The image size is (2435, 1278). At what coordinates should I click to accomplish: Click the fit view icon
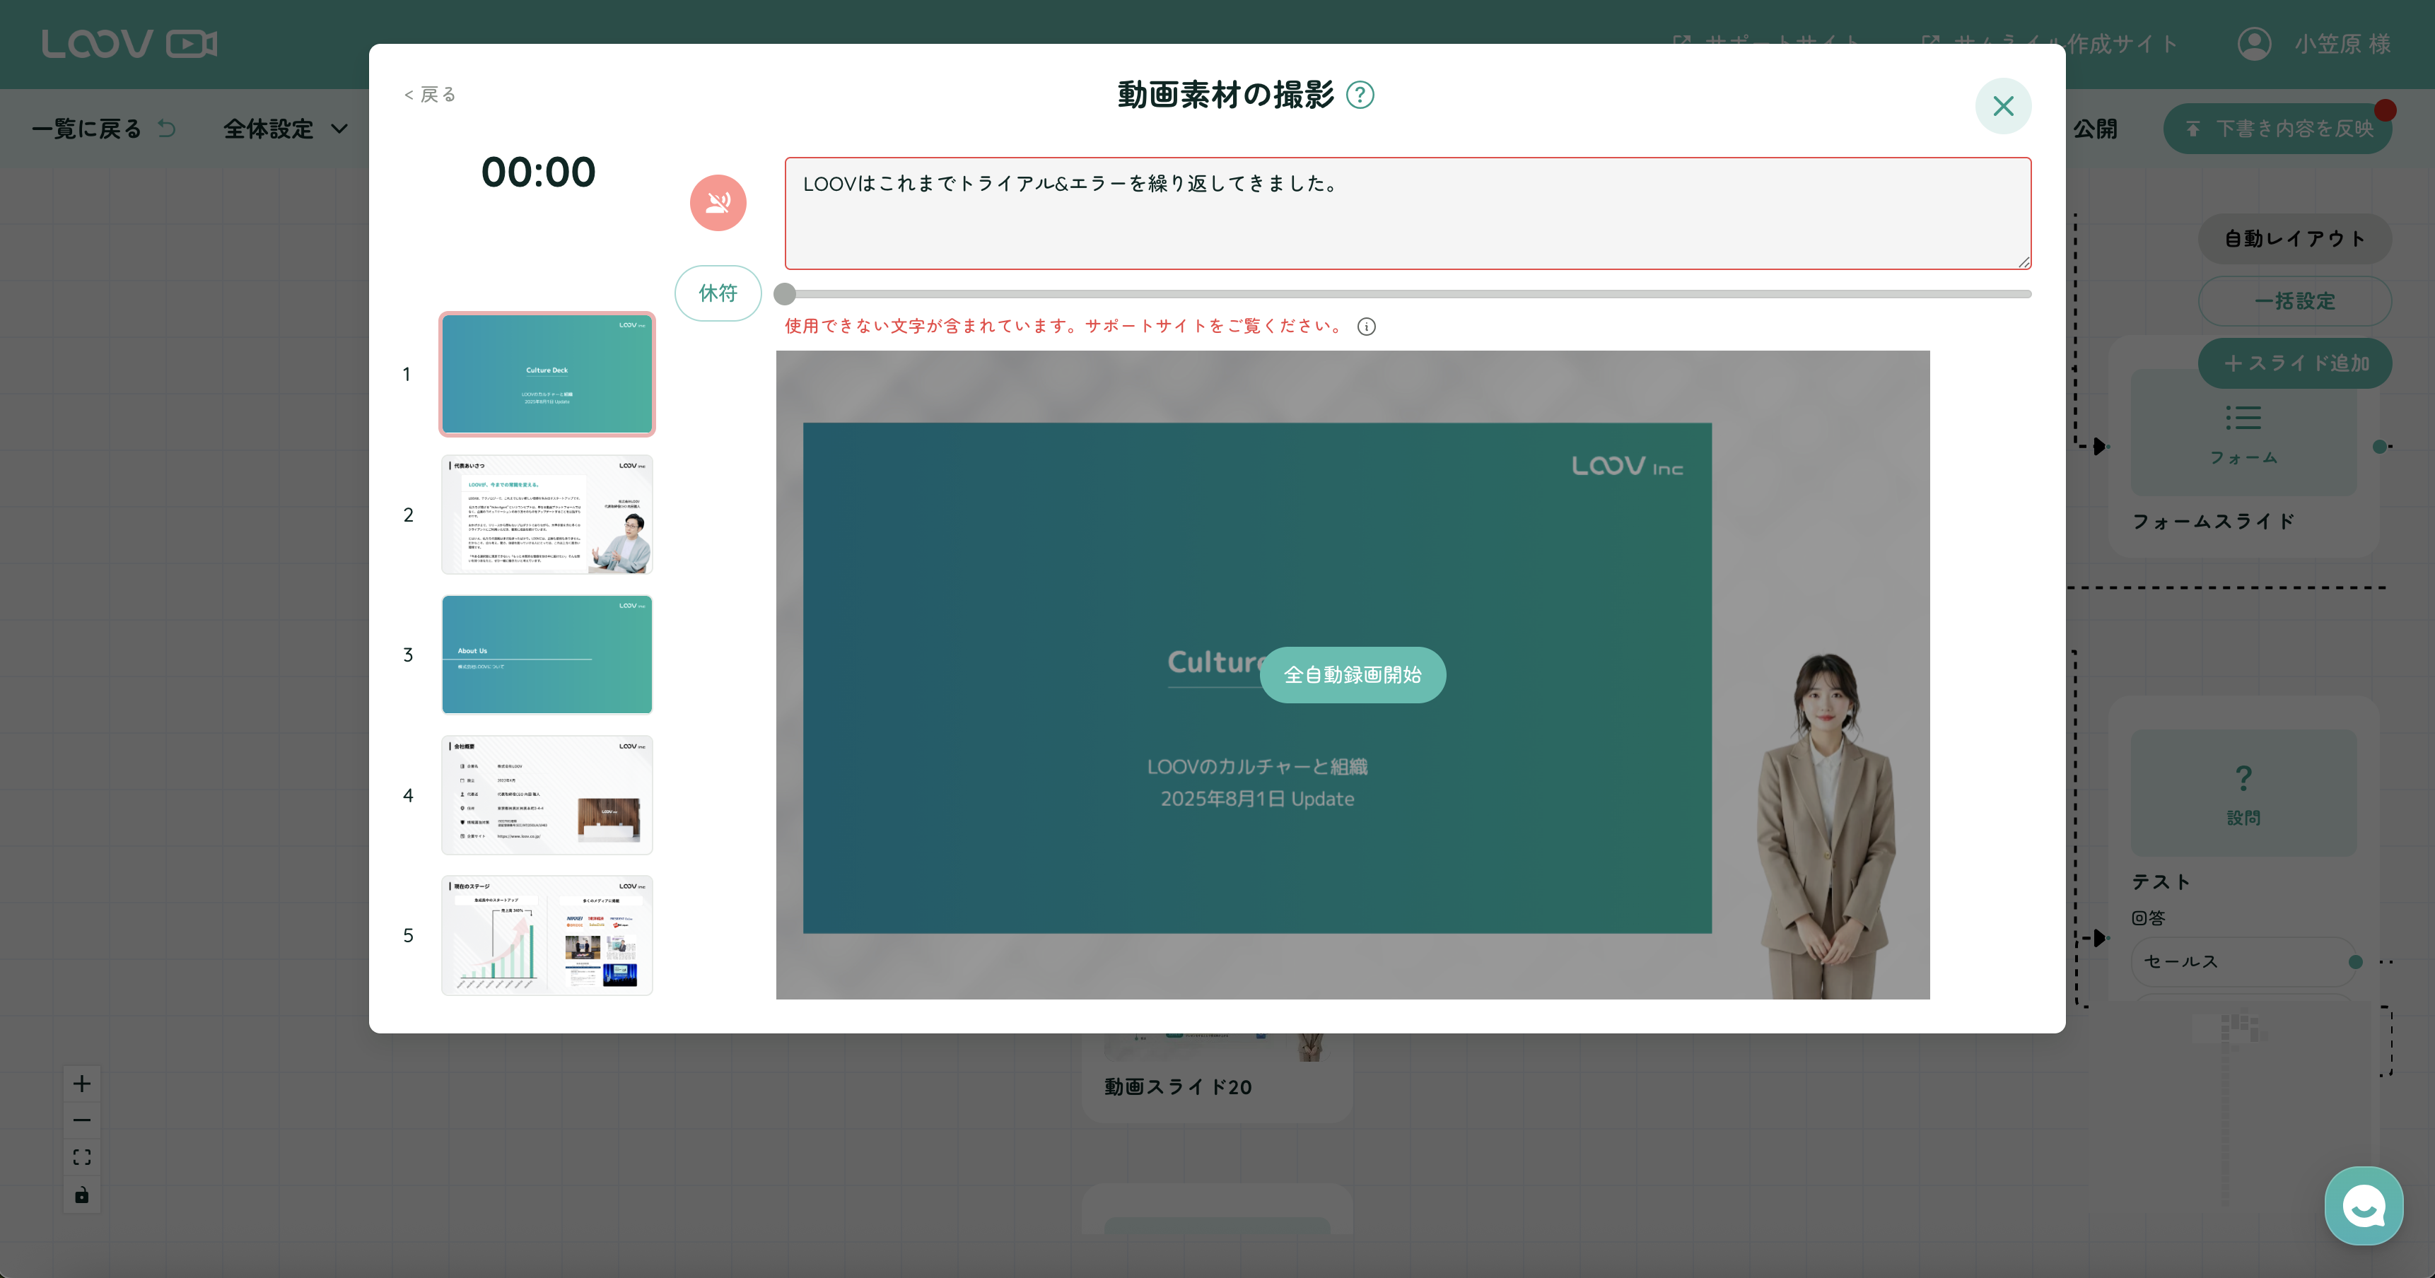[x=82, y=1157]
